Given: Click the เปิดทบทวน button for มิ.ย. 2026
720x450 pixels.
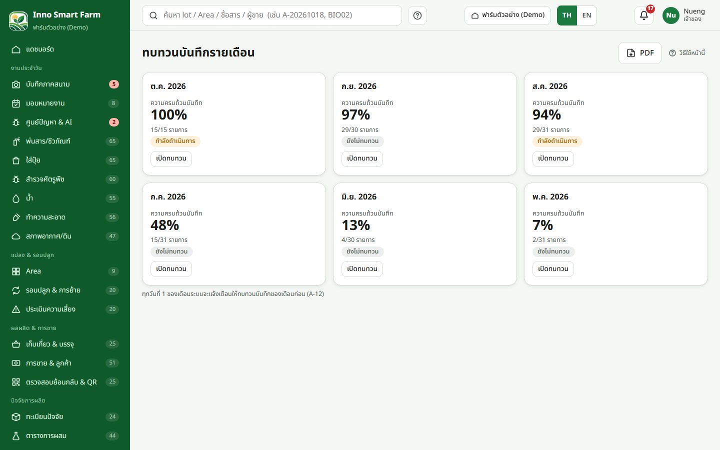Looking at the screenshot, I should 362,269.
